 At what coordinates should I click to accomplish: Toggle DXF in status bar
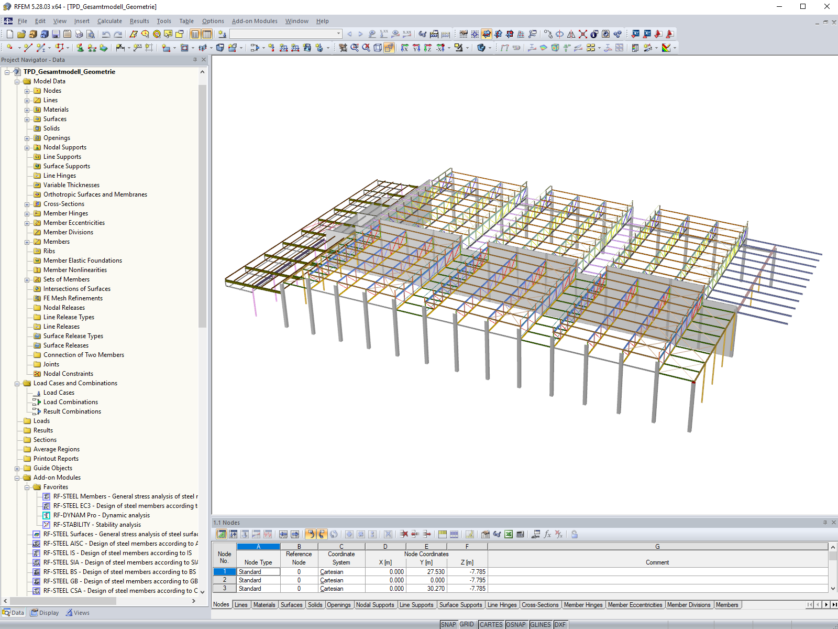pyautogui.click(x=560, y=624)
